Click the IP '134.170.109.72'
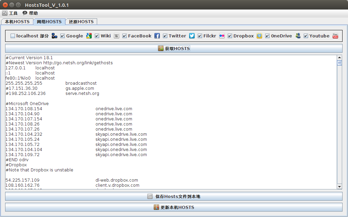The image size is (348, 217). pyautogui.click(x=22, y=154)
